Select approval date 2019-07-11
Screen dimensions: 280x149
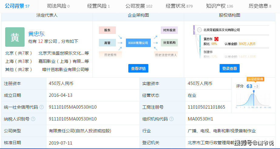coord(61,143)
